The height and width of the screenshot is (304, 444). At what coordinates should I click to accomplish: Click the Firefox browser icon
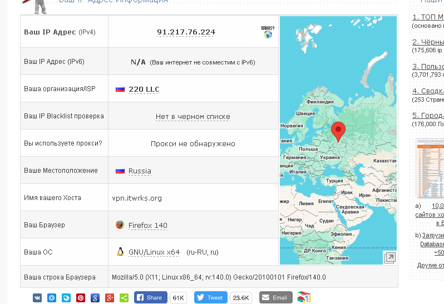(120, 225)
